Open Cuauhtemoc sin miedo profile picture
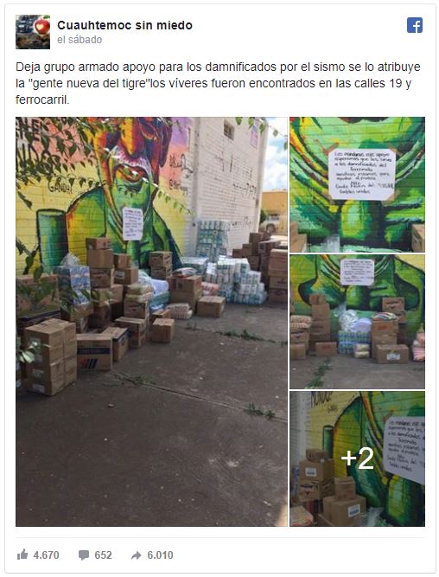The width and height of the screenshot is (439, 577). (33, 32)
